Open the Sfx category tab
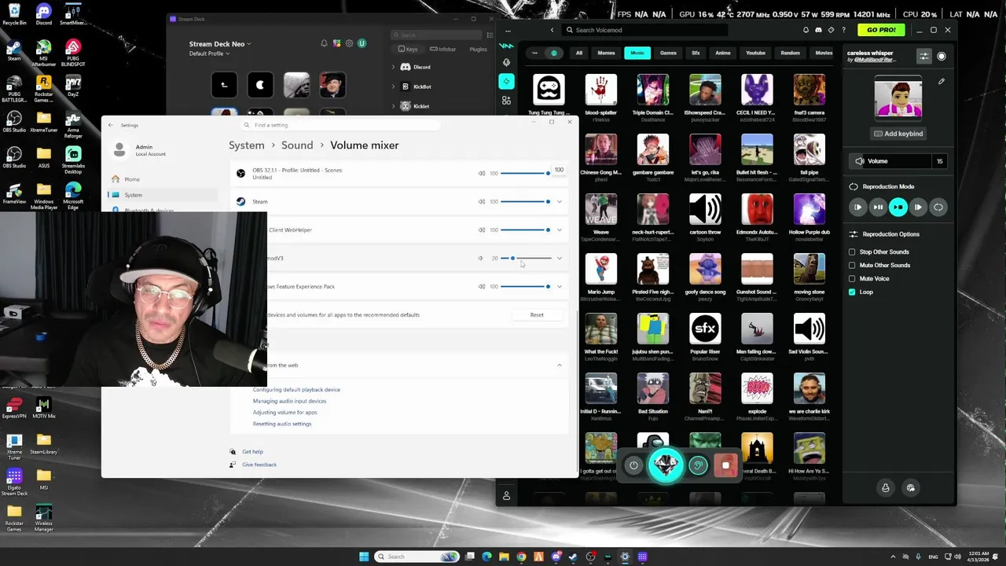Viewport: 1006px width, 566px height. pos(696,53)
